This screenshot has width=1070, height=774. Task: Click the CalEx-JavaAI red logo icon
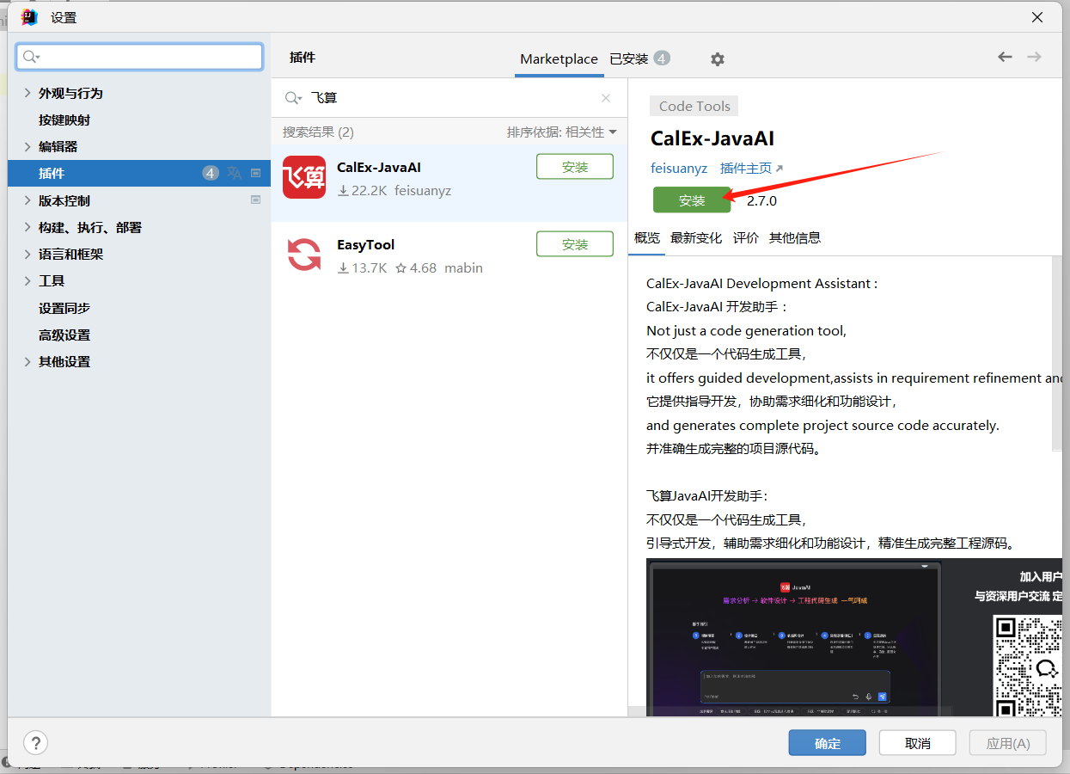(304, 177)
